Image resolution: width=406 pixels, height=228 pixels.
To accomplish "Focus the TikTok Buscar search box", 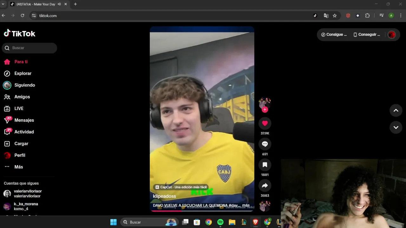I will (29, 48).
